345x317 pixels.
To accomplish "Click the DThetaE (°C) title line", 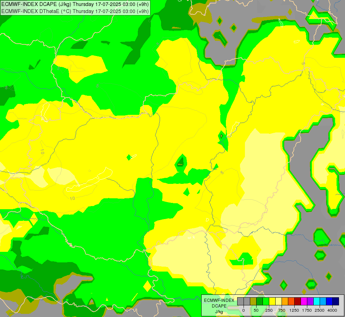I will coord(75,11).
